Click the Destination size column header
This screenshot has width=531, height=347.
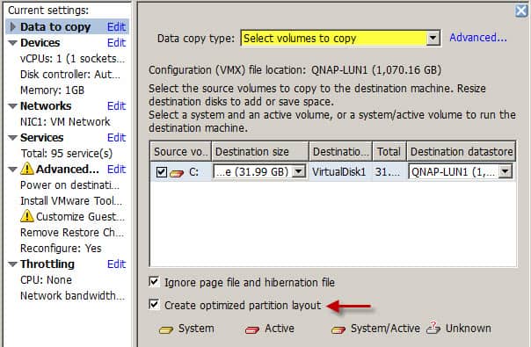[260, 151]
